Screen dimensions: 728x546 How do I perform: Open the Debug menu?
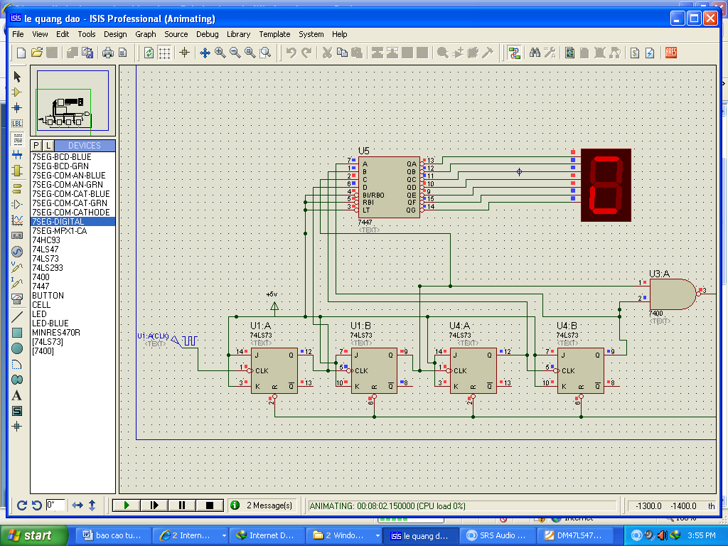point(207,34)
